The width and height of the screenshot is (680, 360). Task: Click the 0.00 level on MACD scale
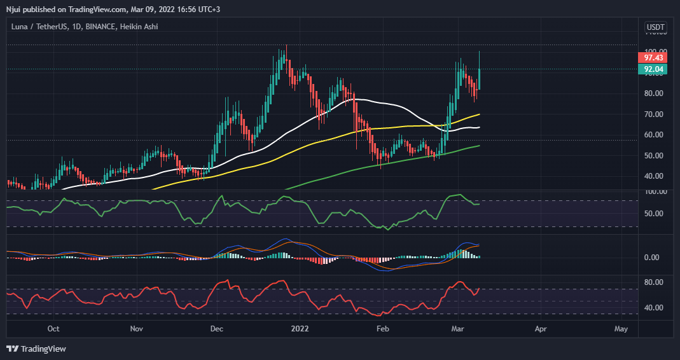[x=655, y=258]
